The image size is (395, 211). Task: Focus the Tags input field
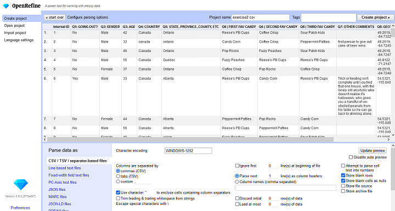(329, 17)
